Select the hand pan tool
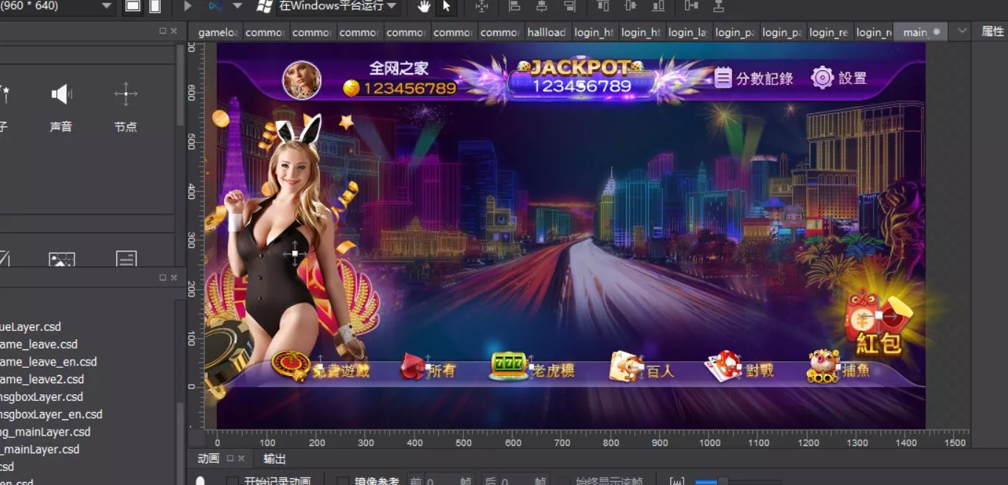Viewport: 1008px width, 485px height. pos(424,7)
